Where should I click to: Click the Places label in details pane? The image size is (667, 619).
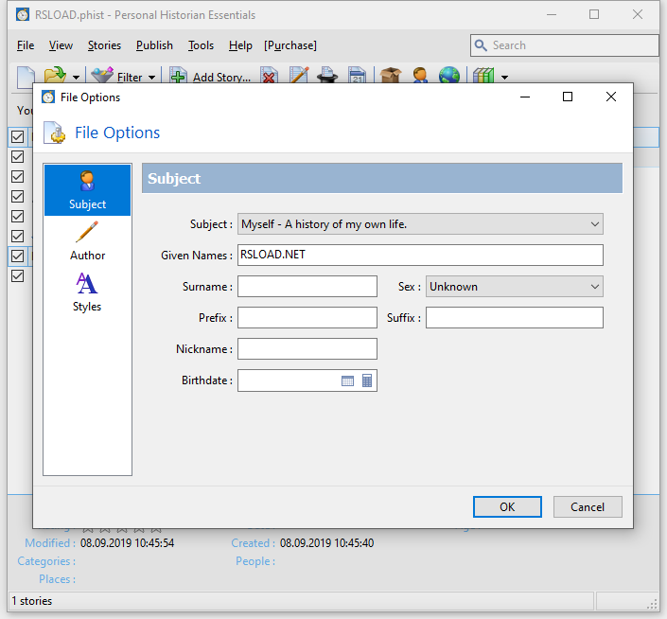pos(57,579)
